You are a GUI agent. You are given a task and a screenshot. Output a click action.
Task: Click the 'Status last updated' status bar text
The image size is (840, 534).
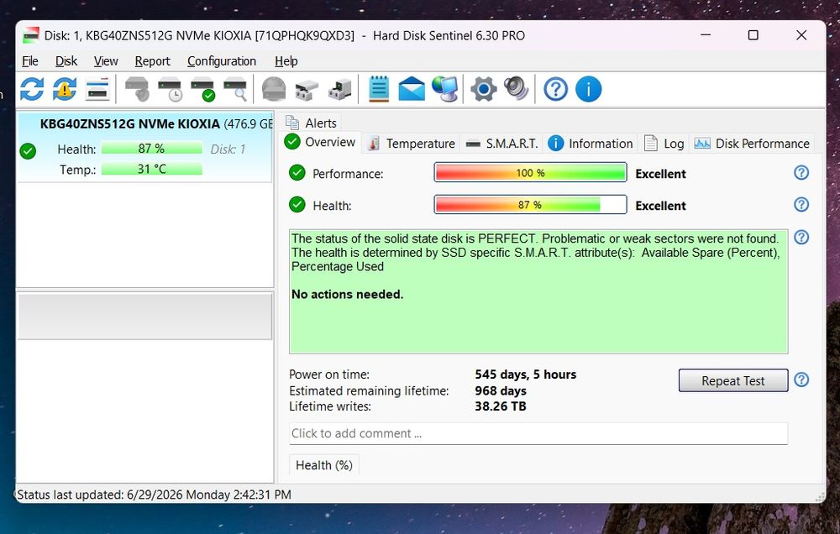pos(155,495)
